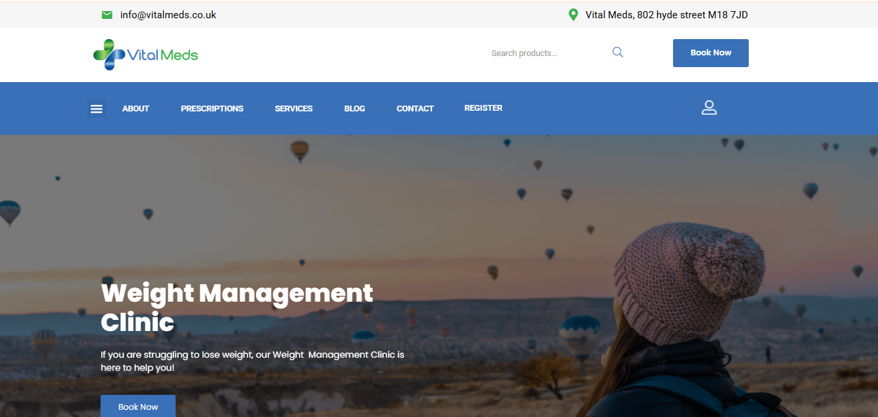Open the user account profile icon
The image size is (878, 417).
pos(709,108)
